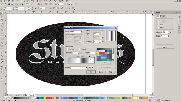Image resolution: width=181 pixels, height=102 pixels.
Task: Click the black gradient marker at position 83
Action: coord(90,56)
